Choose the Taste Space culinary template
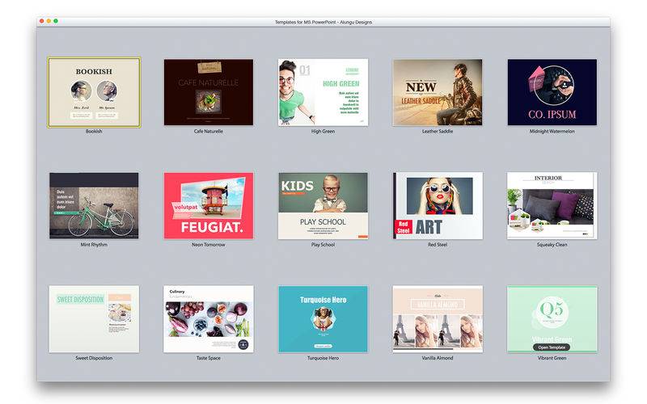 coord(209,318)
